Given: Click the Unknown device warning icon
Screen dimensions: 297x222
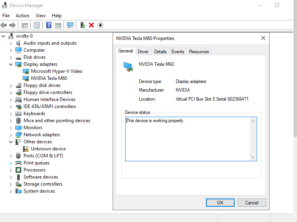Looking at the screenshot, I should (x=26, y=149).
